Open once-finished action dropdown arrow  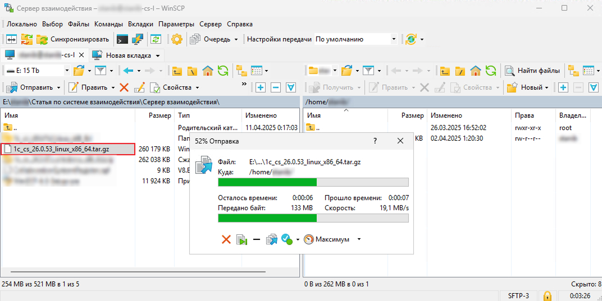[298, 240]
